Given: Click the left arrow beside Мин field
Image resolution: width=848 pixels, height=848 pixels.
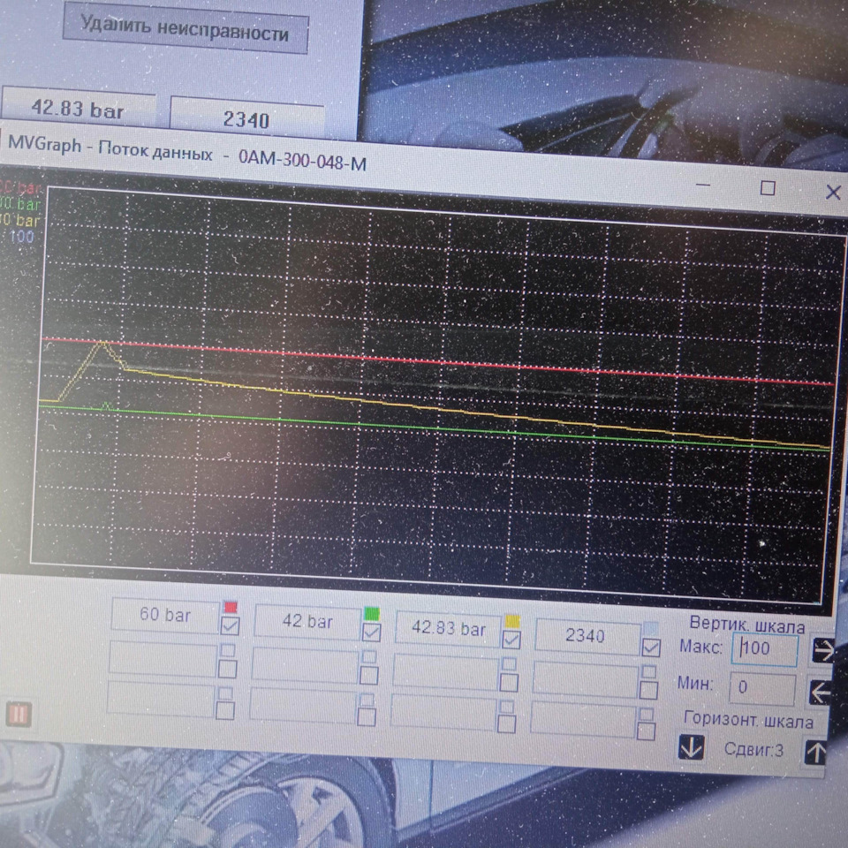Looking at the screenshot, I should point(820,692).
